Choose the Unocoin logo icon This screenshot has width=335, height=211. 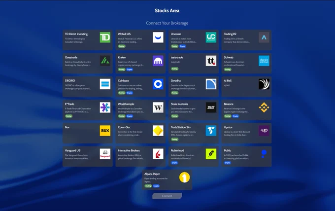pyautogui.click(x=211, y=37)
